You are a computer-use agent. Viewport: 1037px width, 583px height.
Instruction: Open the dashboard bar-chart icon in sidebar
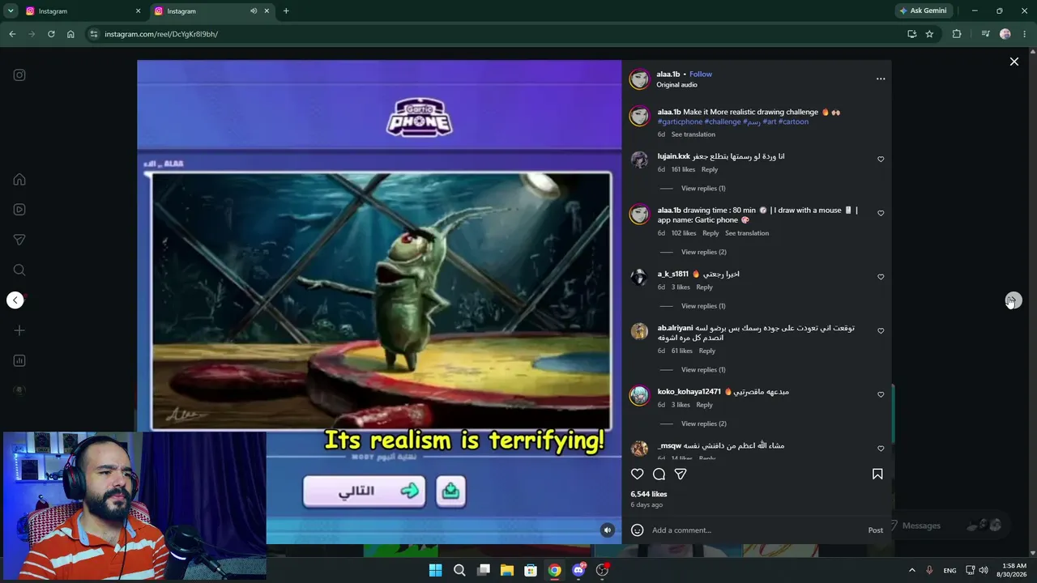(x=19, y=360)
